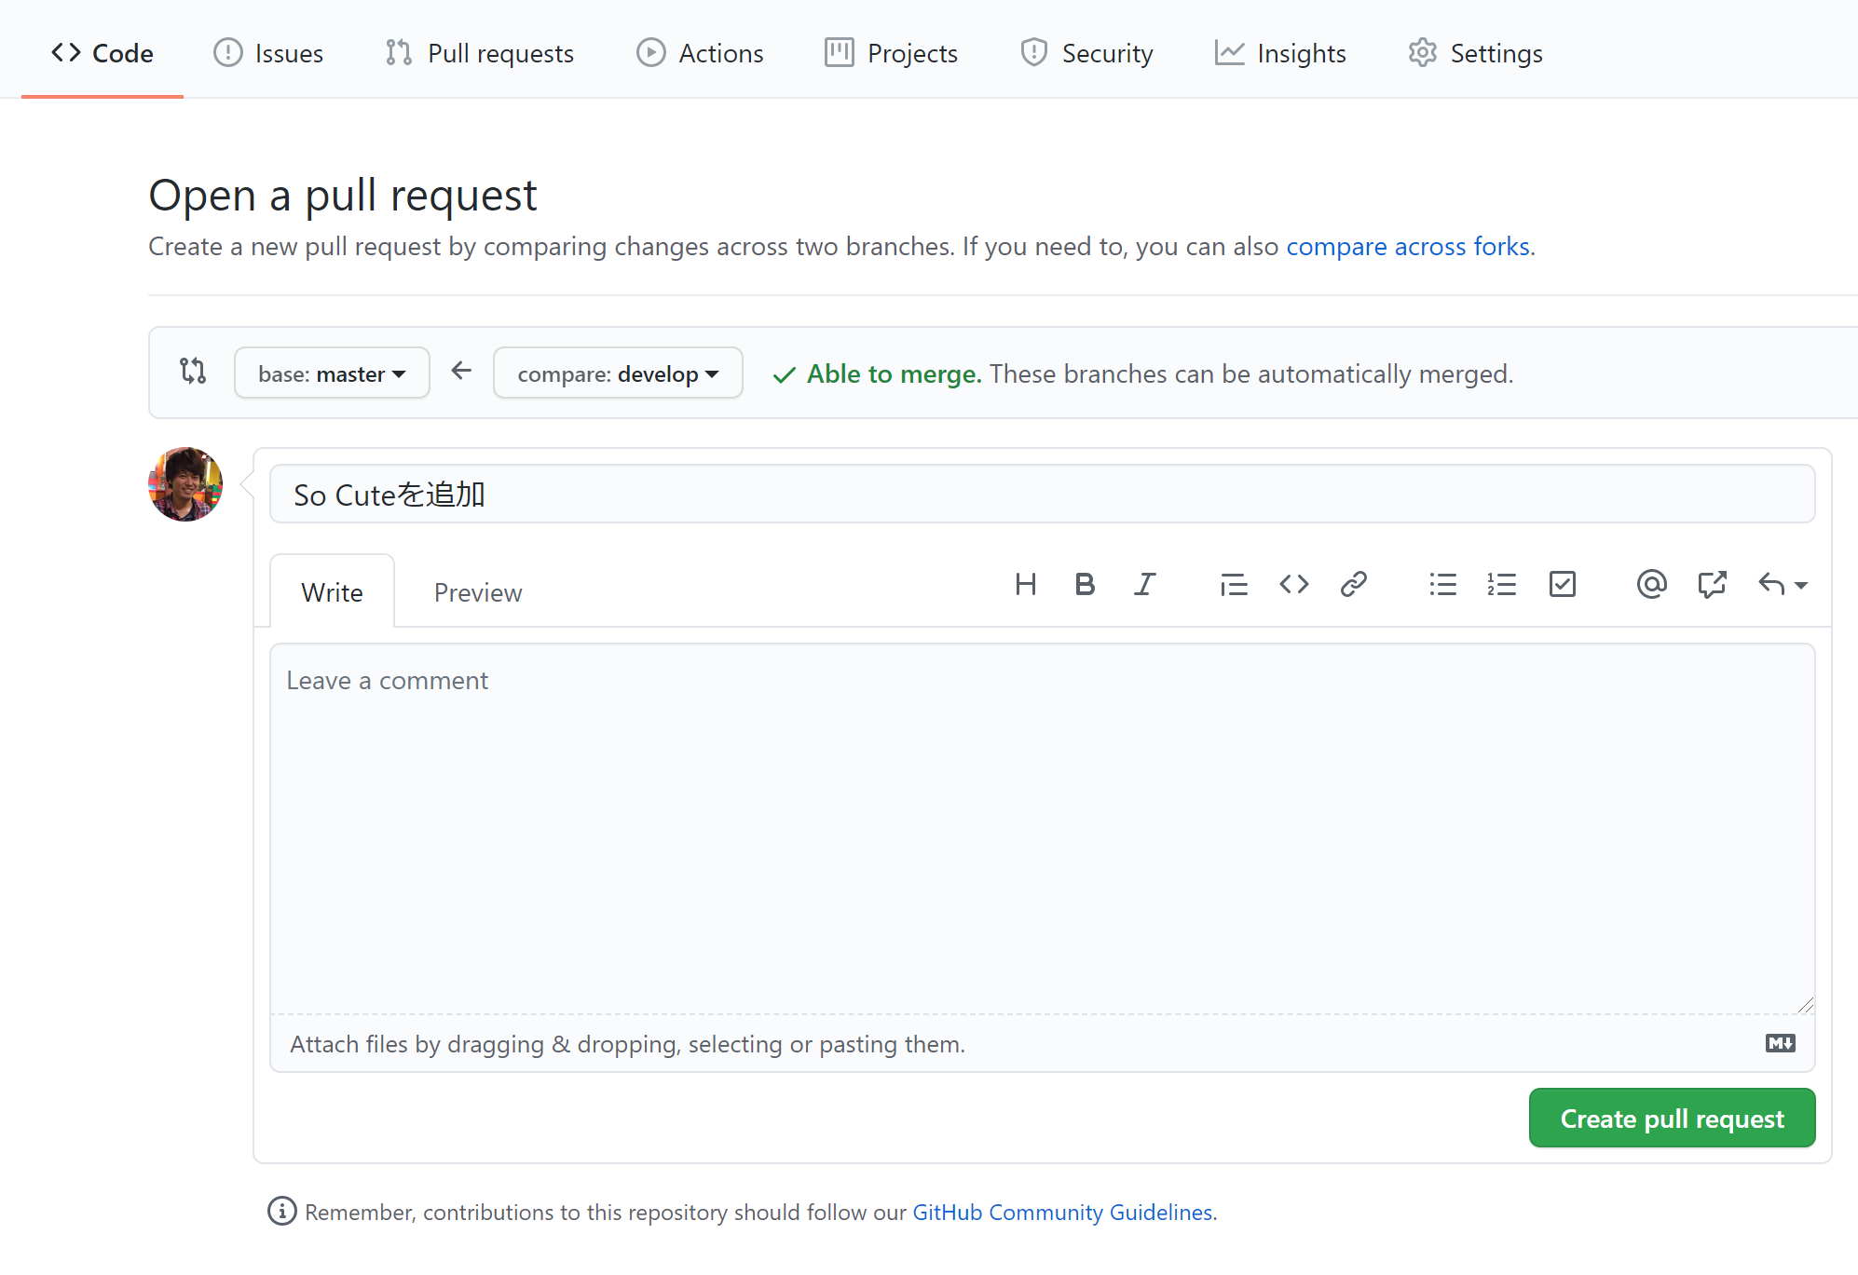The image size is (1858, 1275).
Task: Open the Security tab
Action: click(x=1086, y=53)
